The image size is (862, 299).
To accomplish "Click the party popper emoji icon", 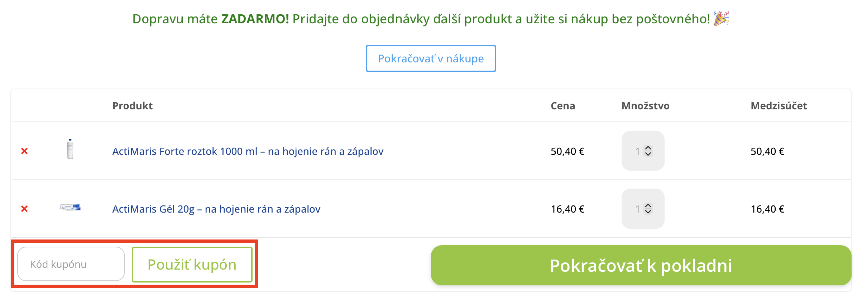I will [x=721, y=19].
